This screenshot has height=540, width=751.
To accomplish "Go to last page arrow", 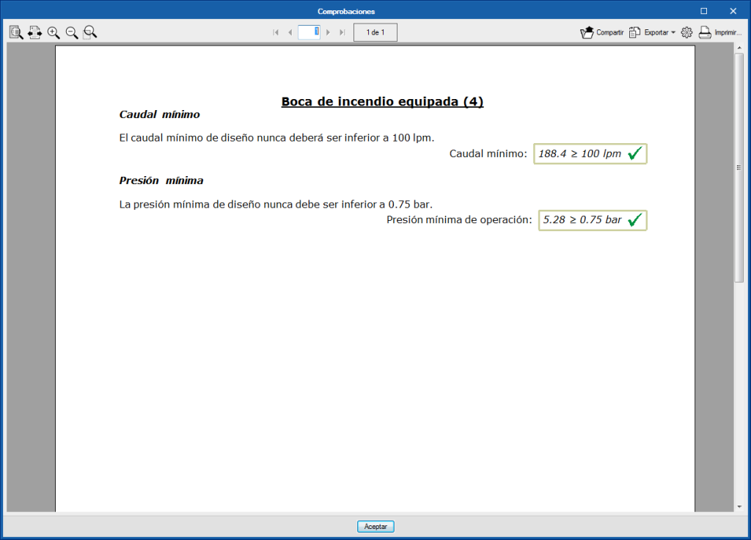I will (x=342, y=32).
